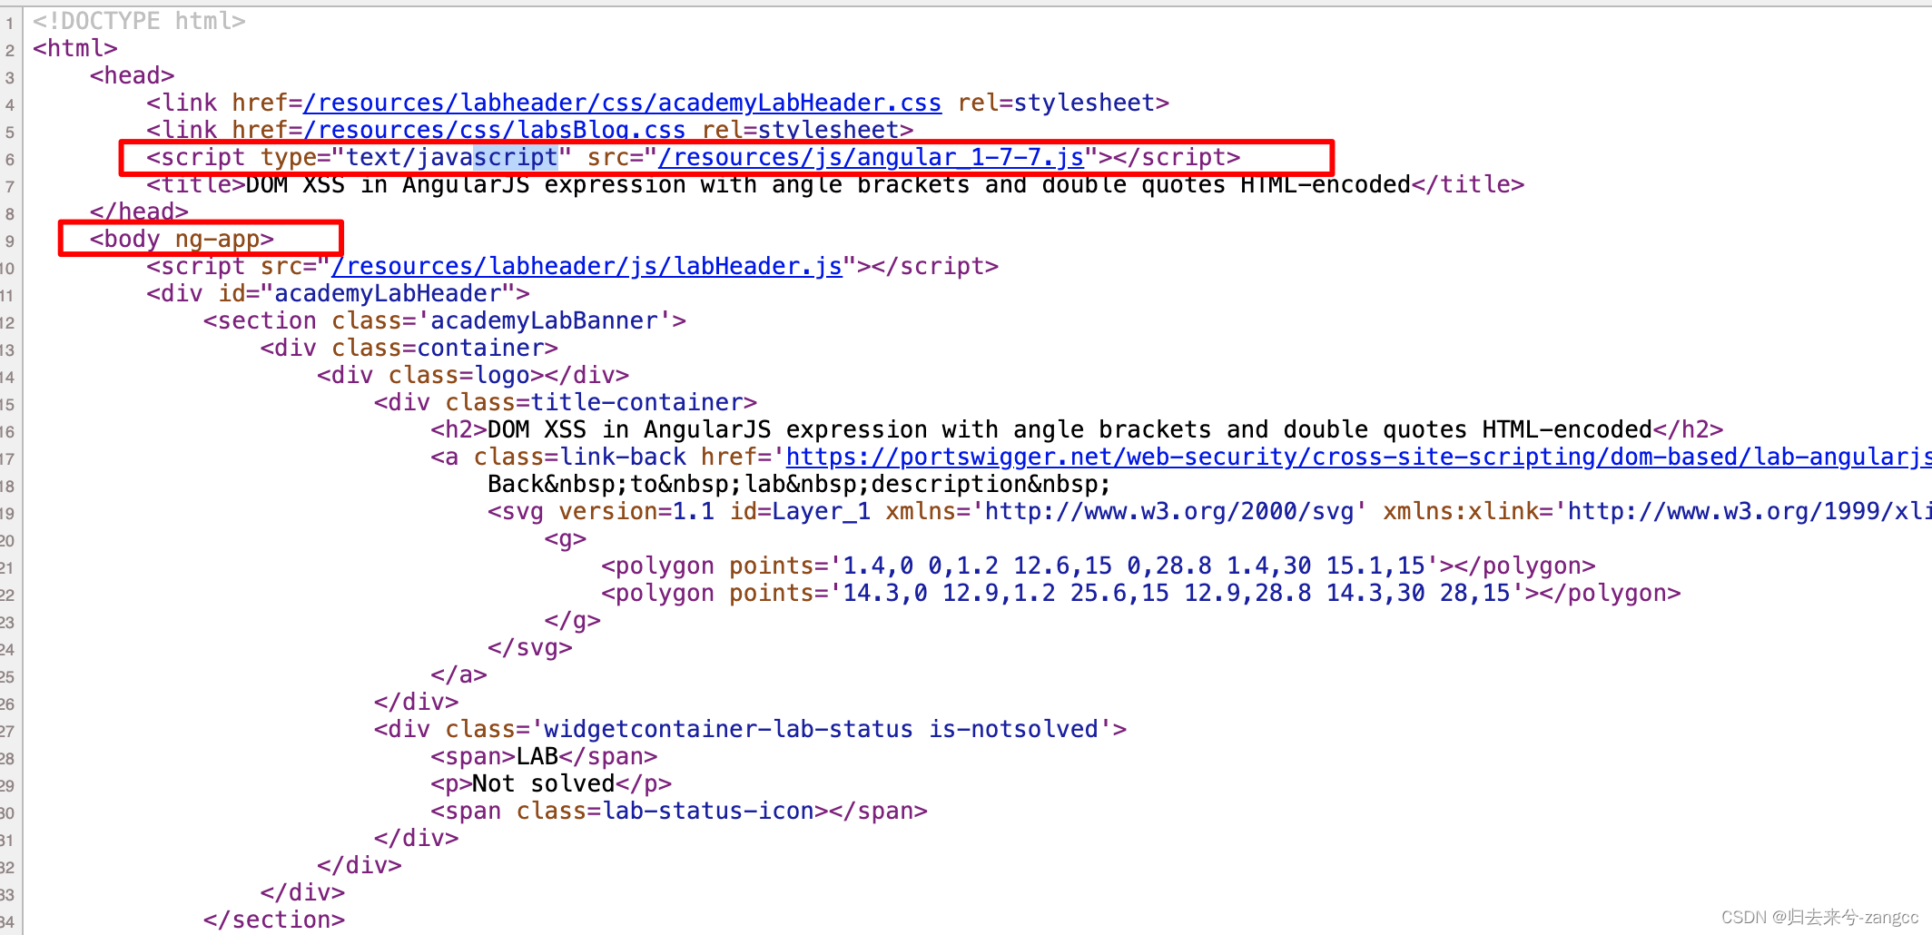This screenshot has width=1932, height=935.
Task: Click the opening html tag
Action: tap(75, 48)
